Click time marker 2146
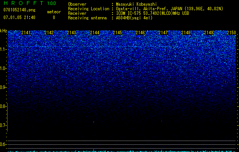 pos(140,32)
